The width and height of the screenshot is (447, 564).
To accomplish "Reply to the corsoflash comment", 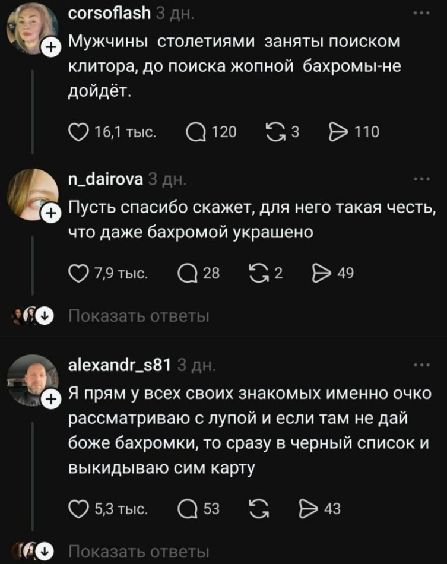I will point(195,131).
